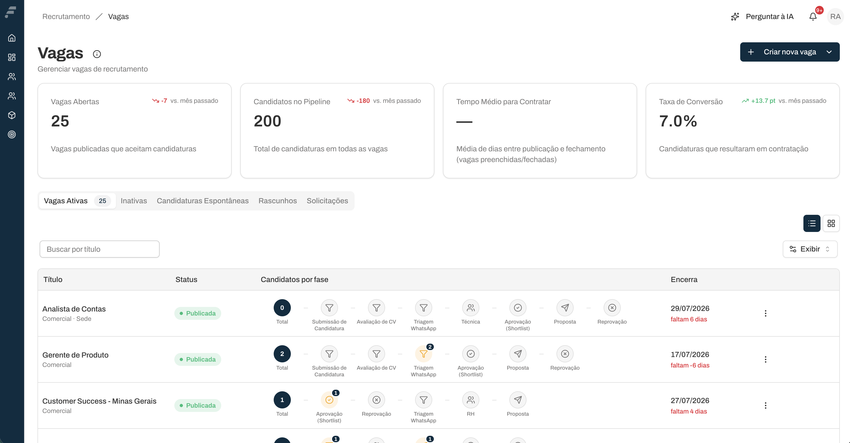Image resolution: width=850 pixels, height=443 pixels.
Task: Click the Taxa de Conversão card
Action: tap(742, 131)
